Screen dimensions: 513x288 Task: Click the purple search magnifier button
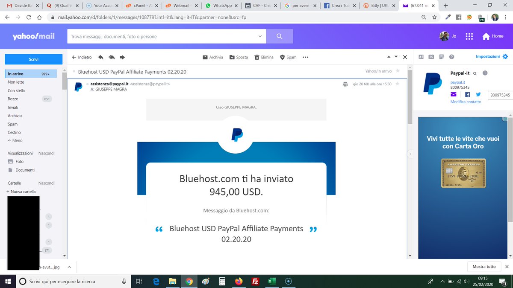(280, 36)
